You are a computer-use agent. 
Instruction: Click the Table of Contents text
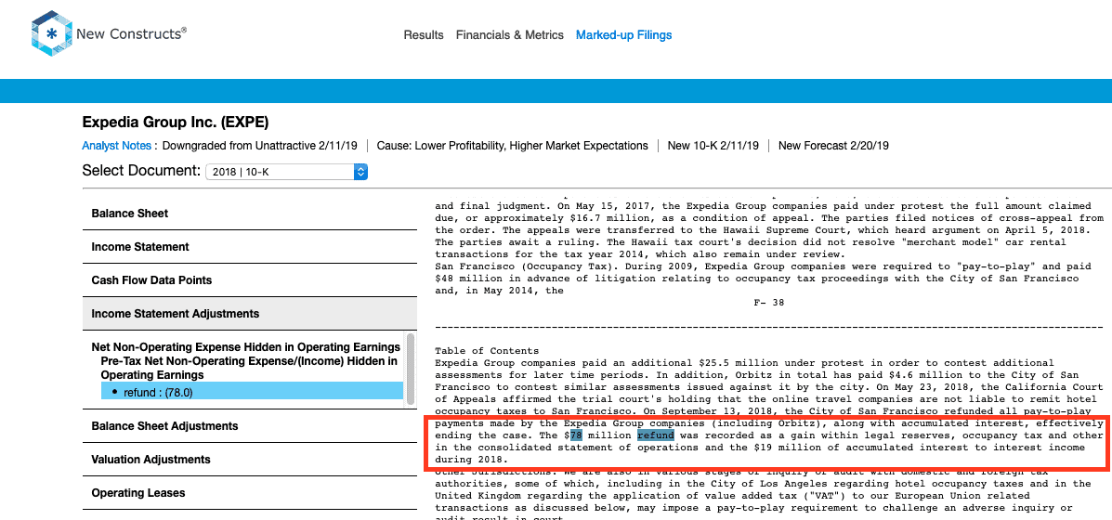click(487, 351)
